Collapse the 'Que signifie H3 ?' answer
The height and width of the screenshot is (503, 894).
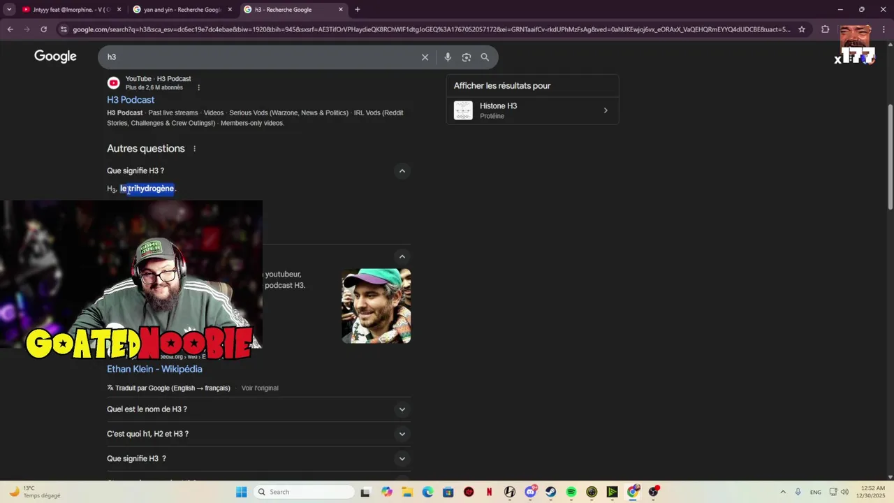[402, 170]
